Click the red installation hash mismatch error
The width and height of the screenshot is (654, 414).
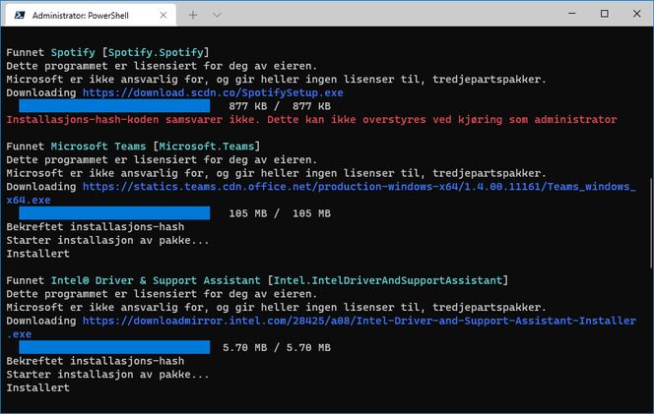(x=311, y=120)
